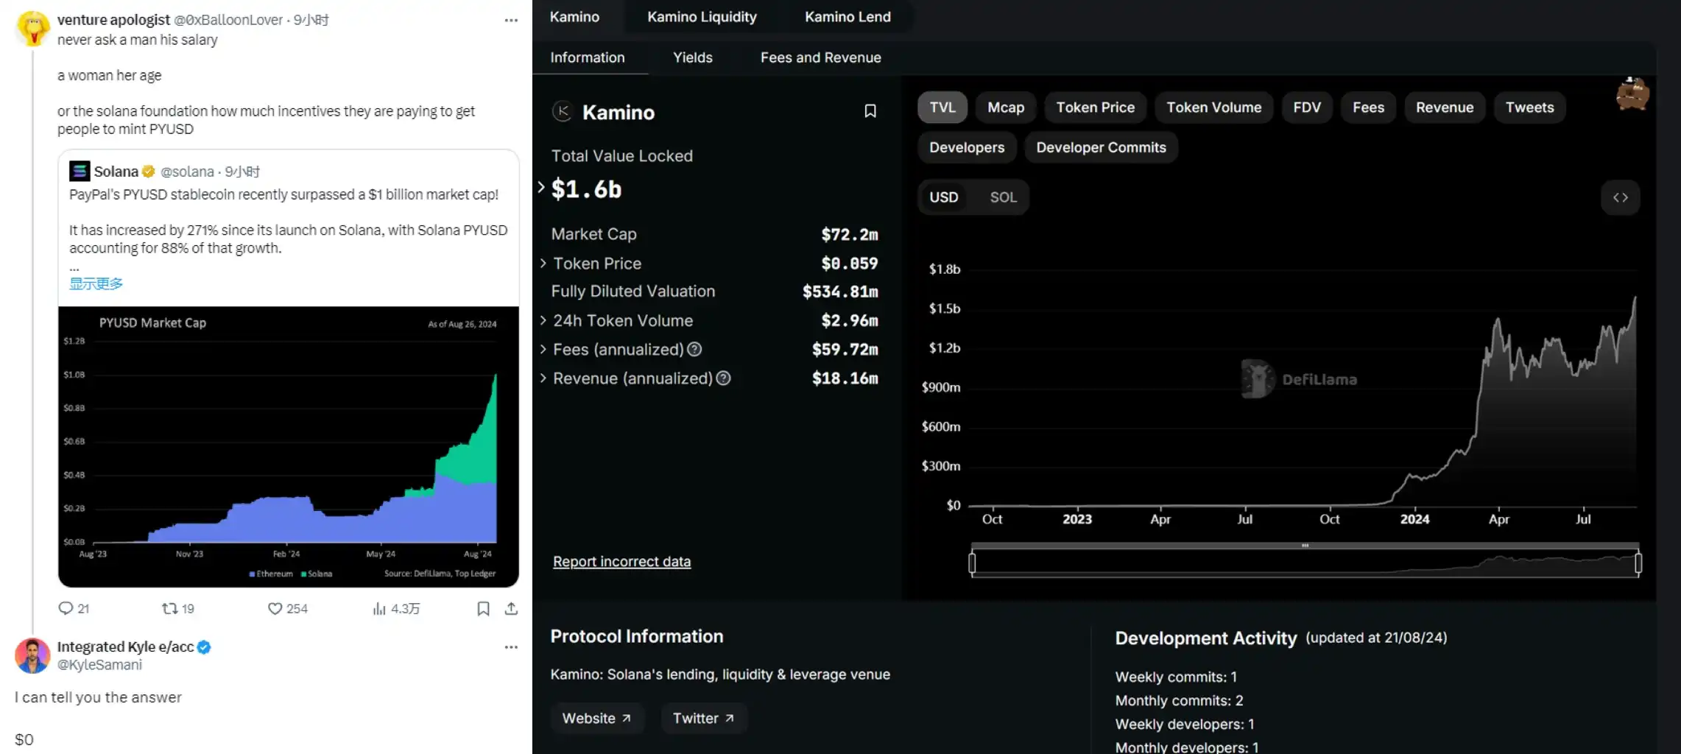Image resolution: width=1681 pixels, height=754 pixels.
Task: Click the Market Cap value $72.2m
Action: [x=850, y=234]
